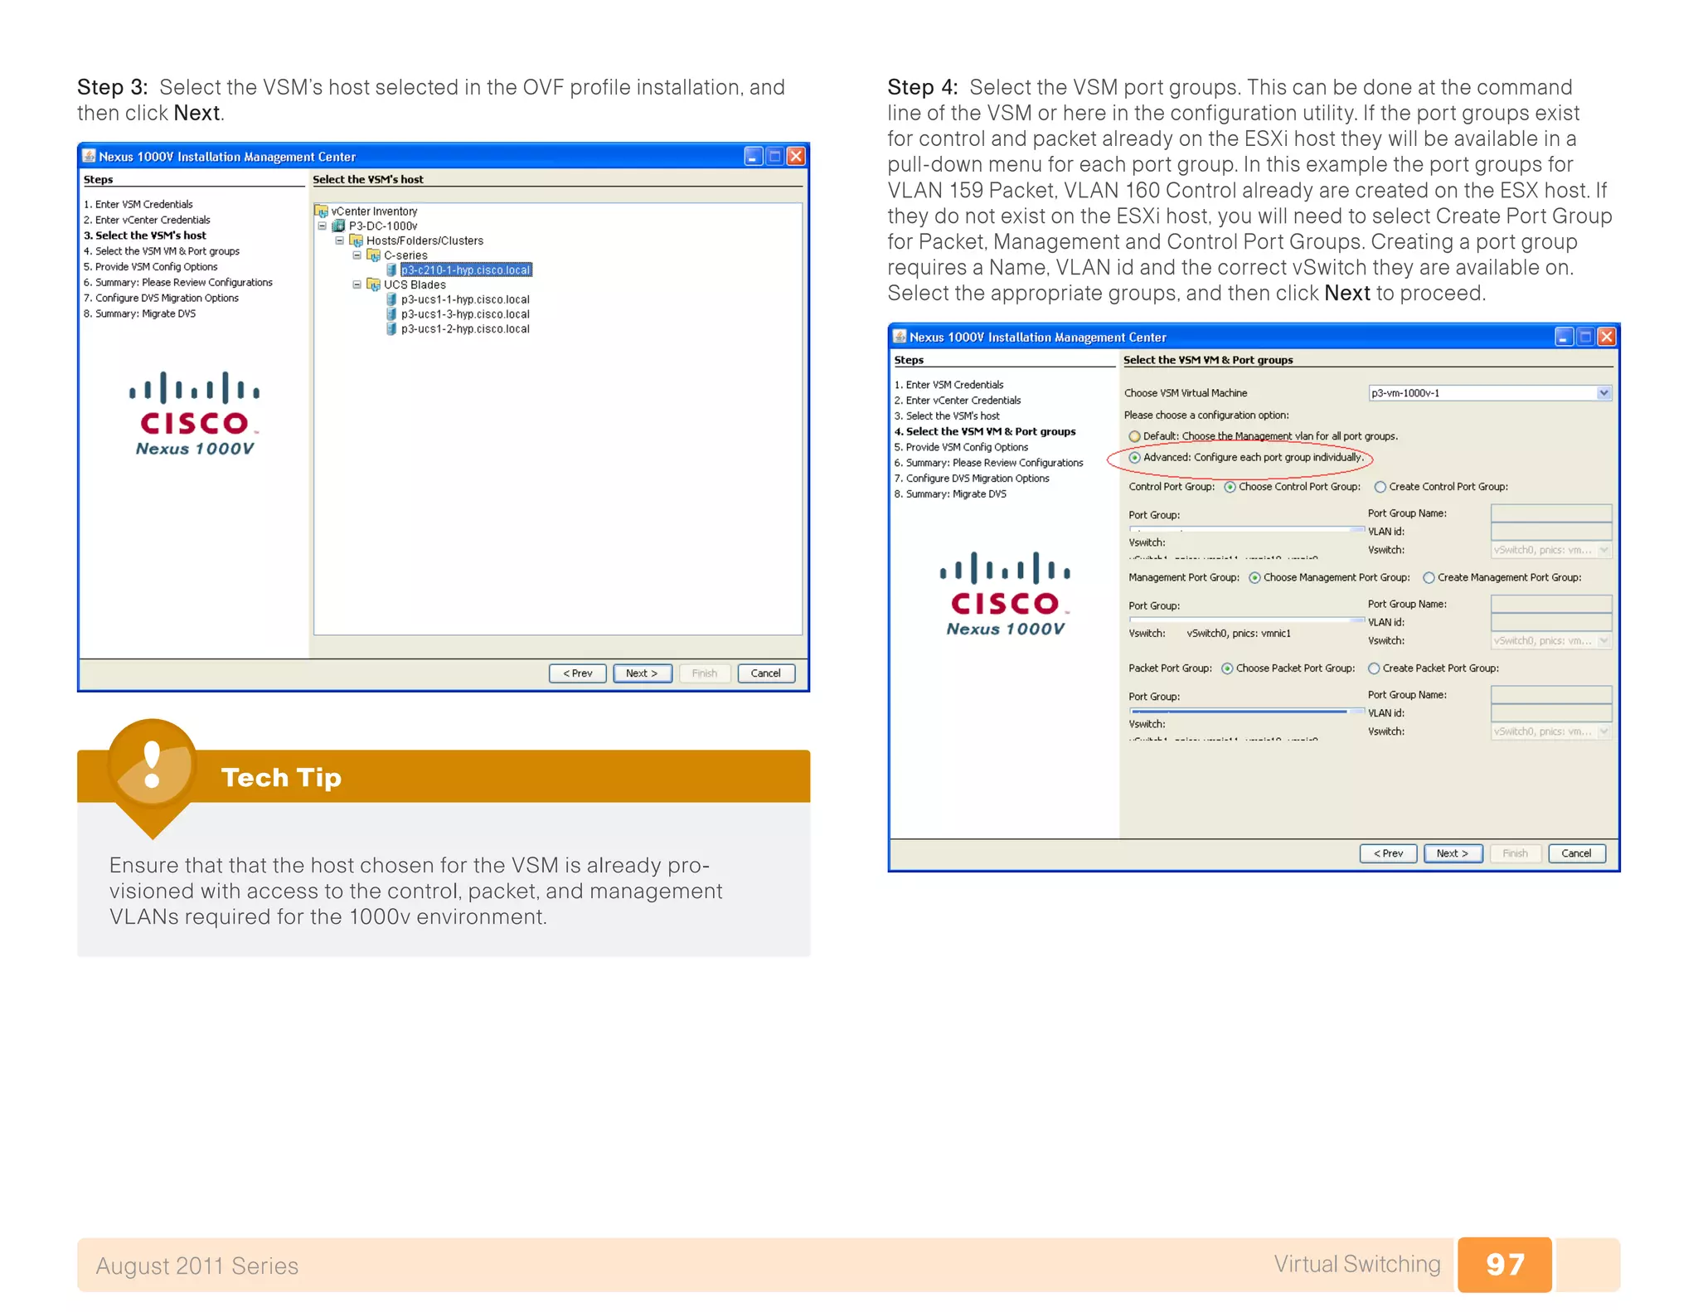Viewport: 1698px width, 1312px height.
Task: Click the p3-c210-1-hyp host icon
Action: (x=391, y=270)
